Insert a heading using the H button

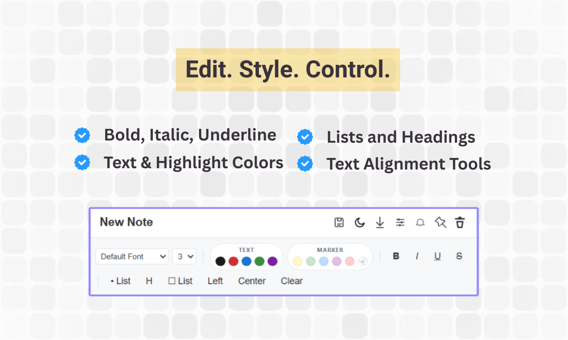tap(149, 281)
